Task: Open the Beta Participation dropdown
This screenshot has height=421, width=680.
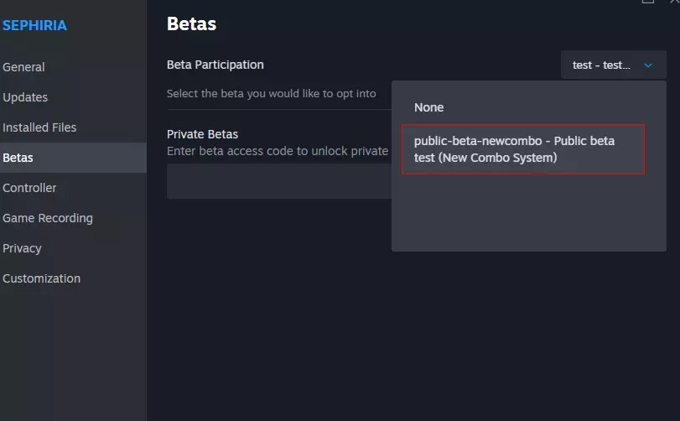Action: [613, 65]
